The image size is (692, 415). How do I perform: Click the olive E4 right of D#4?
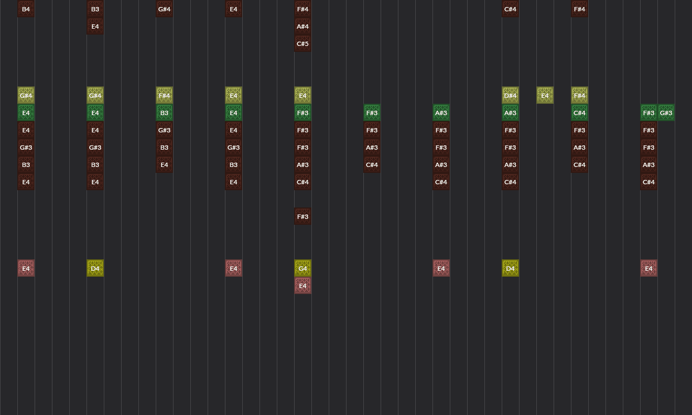pyautogui.click(x=545, y=95)
